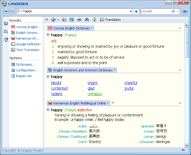Print the definition using the printer icon

click(79, 20)
